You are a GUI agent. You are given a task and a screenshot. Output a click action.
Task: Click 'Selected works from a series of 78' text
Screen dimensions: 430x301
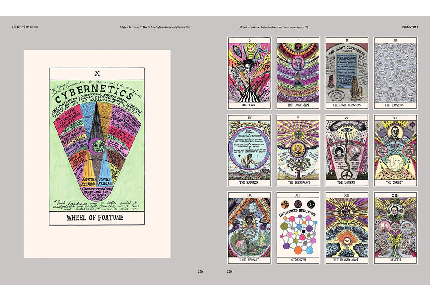tap(284, 27)
